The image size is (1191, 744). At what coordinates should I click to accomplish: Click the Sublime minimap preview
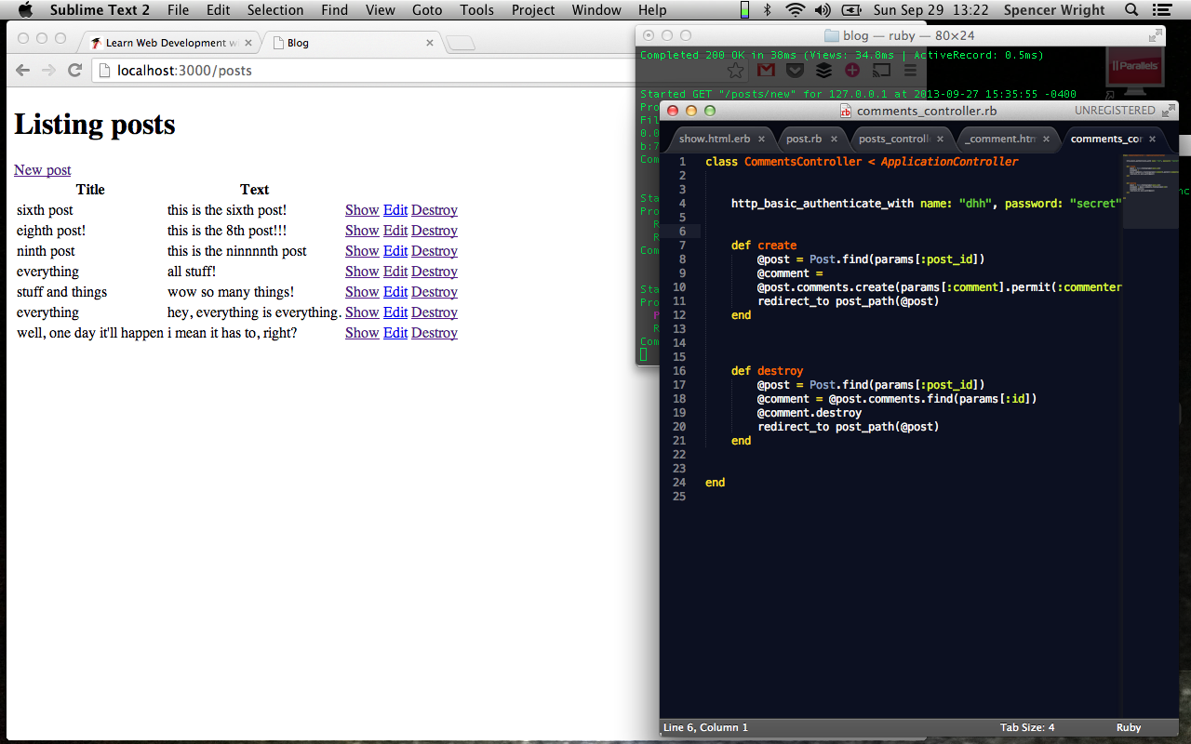[1150, 191]
